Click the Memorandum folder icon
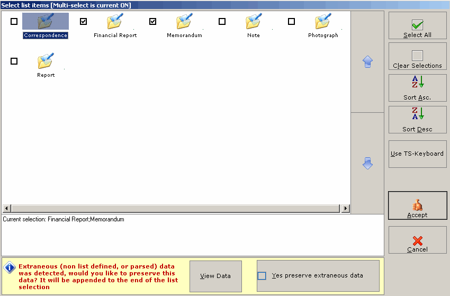 tap(184, 22)
